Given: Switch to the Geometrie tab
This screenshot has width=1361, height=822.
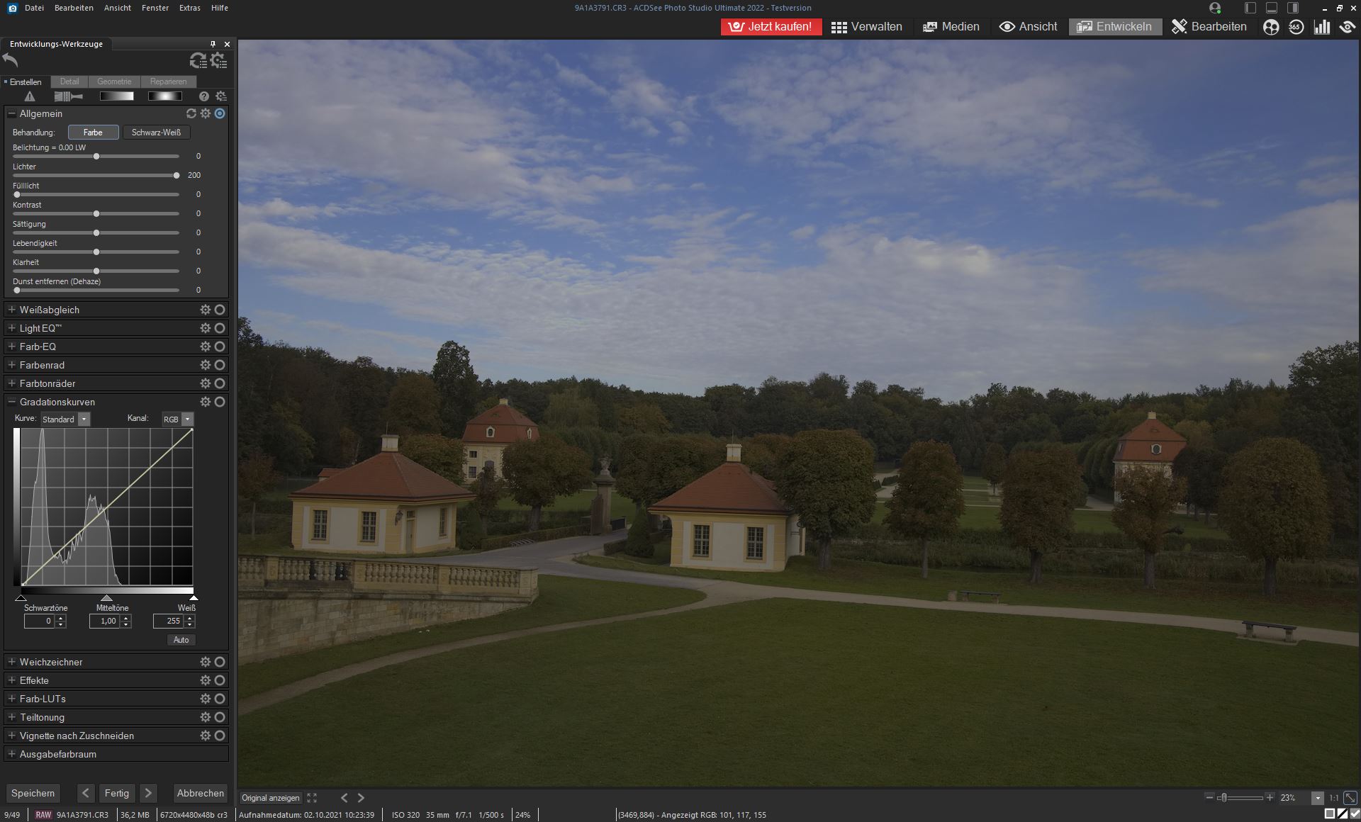Looking at the screenshot, I should [x=114, y=81].
